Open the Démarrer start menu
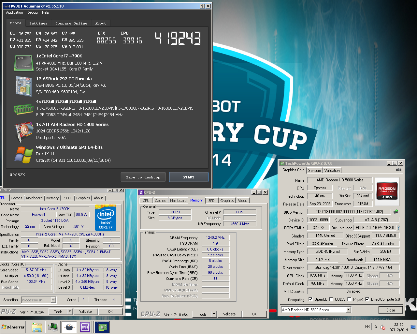Screen dimensions: 417x334 (x=13, y=327)
